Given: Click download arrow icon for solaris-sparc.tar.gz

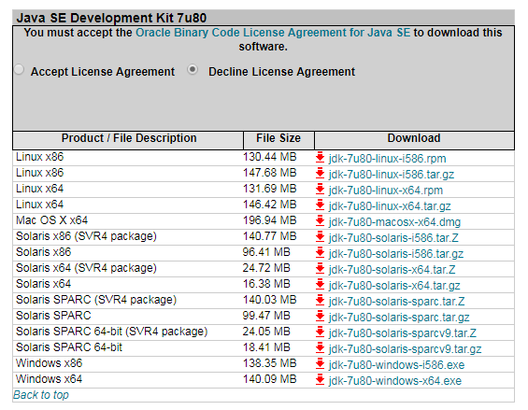Looking at the screenshot, I should tap(320, 317).
